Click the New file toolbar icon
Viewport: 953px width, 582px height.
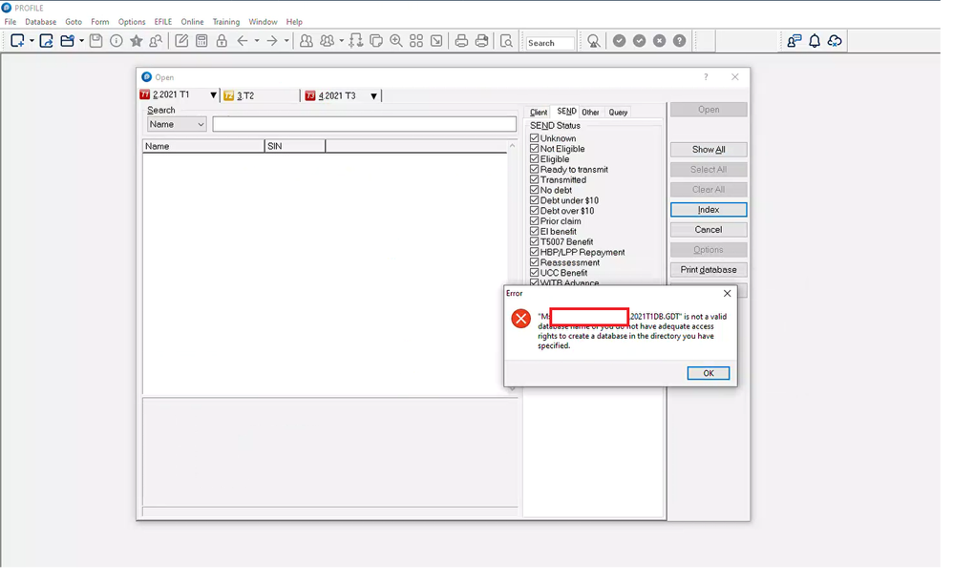[17, 41]
